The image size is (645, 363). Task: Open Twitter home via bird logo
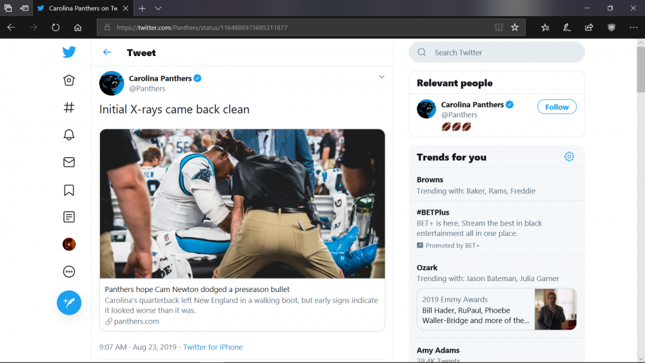[x=69, y=52]
